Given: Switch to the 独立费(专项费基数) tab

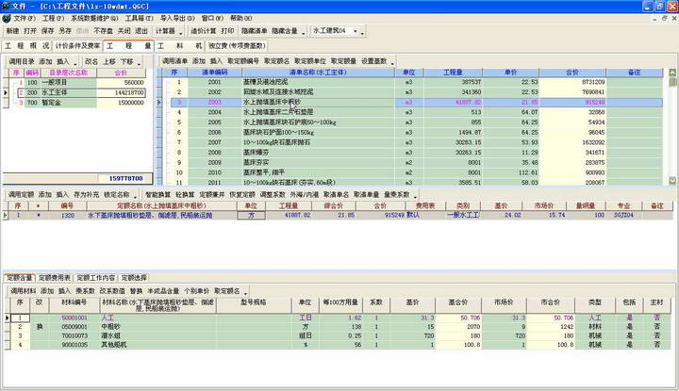Looking at the screenshot, I should pos(237,46).
